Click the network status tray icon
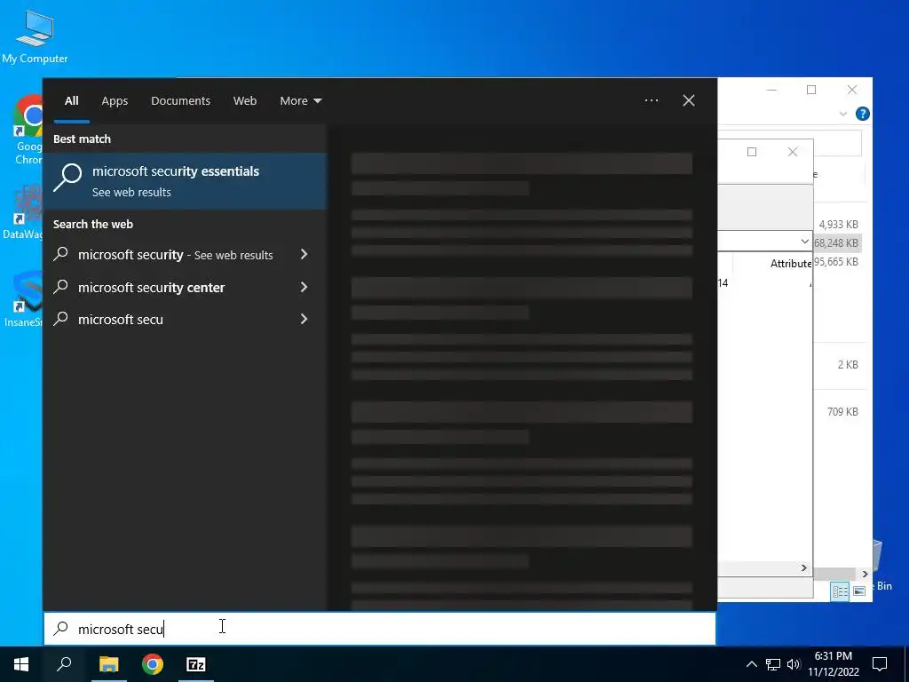 click(773, 664)
